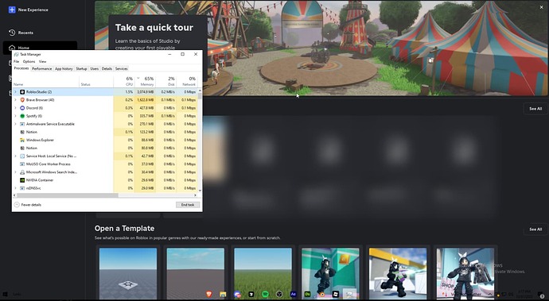The image size is (549, 301).
Task: Click the MoUSO Core Worker Process icon
Action: coord(22,164)
